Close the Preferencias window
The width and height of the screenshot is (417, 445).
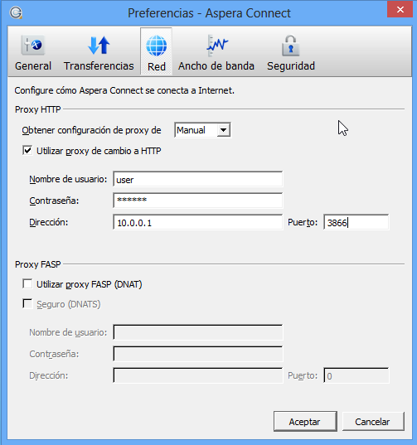pos(400,10)
